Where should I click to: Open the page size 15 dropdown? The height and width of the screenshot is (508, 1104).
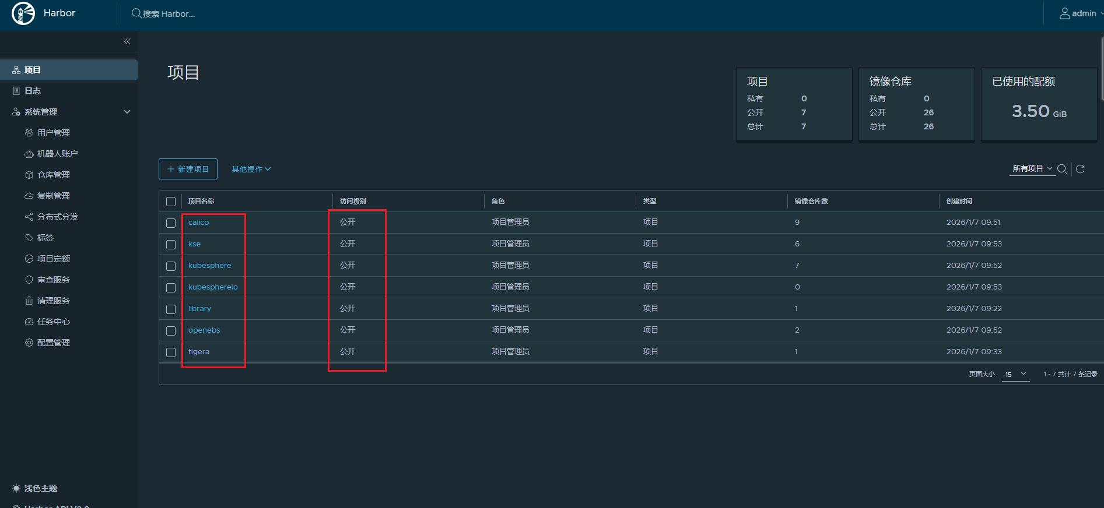[1015, 374]
